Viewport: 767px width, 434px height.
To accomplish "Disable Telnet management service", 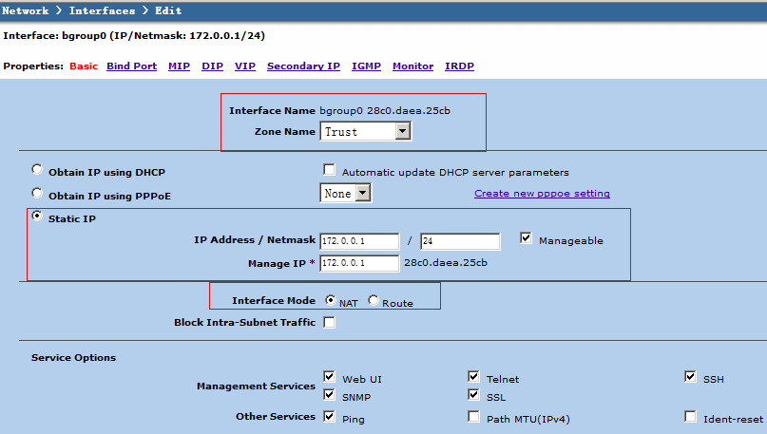I will (473, 377).
